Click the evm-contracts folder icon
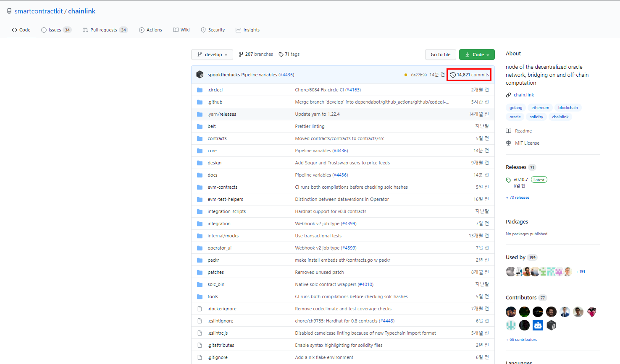The width and height of the screenshot is (620, 364). click(x=200, y=187)
